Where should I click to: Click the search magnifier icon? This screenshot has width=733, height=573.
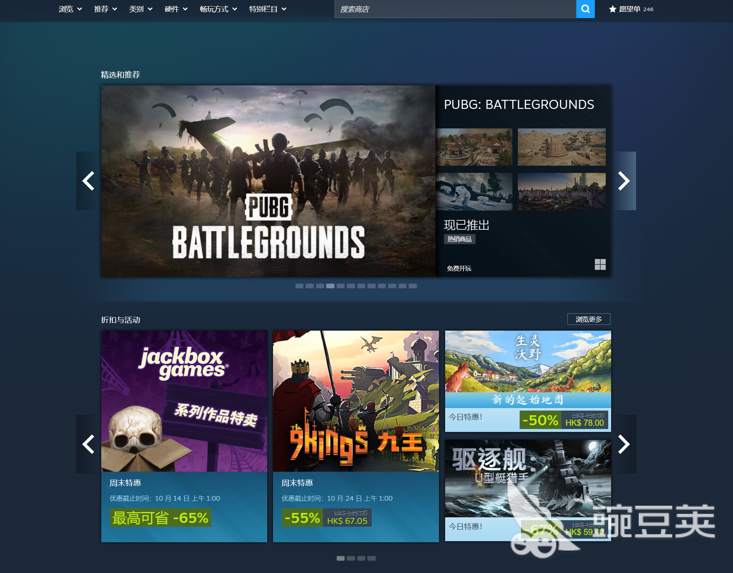[x=585, y=9]
